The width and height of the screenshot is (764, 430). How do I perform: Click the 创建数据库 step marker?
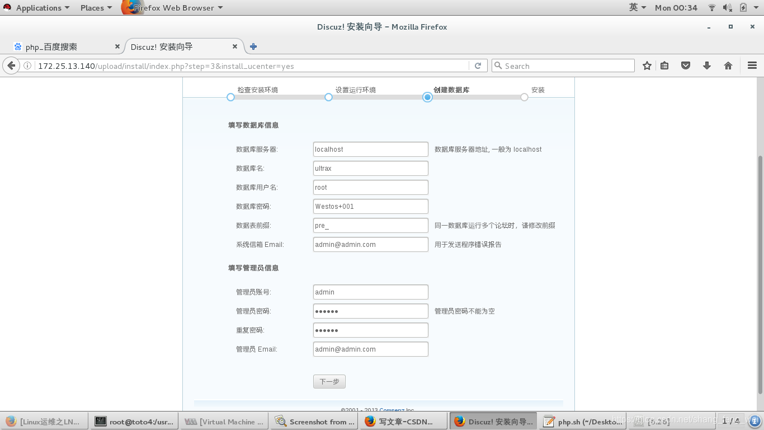427,97
